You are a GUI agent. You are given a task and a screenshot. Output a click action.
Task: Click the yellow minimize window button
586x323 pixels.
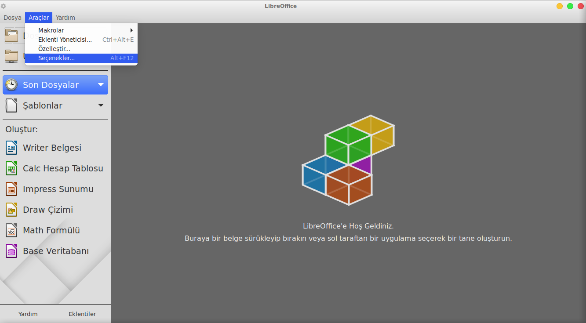(559, 6)
